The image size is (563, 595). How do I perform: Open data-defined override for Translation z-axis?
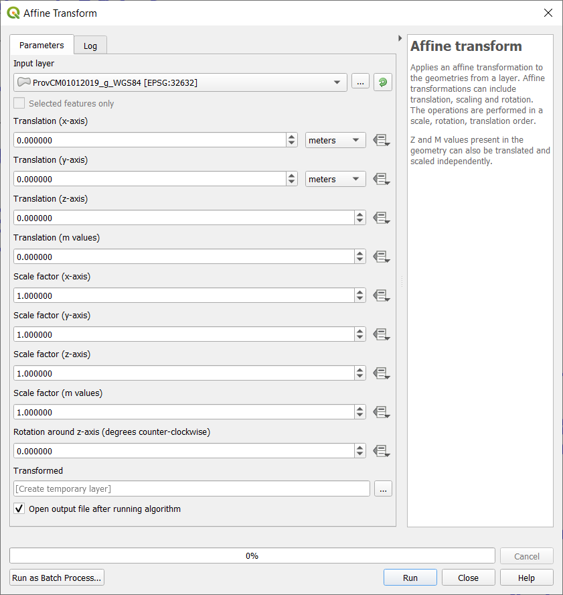pyautogui.click(x=382, y=218)
